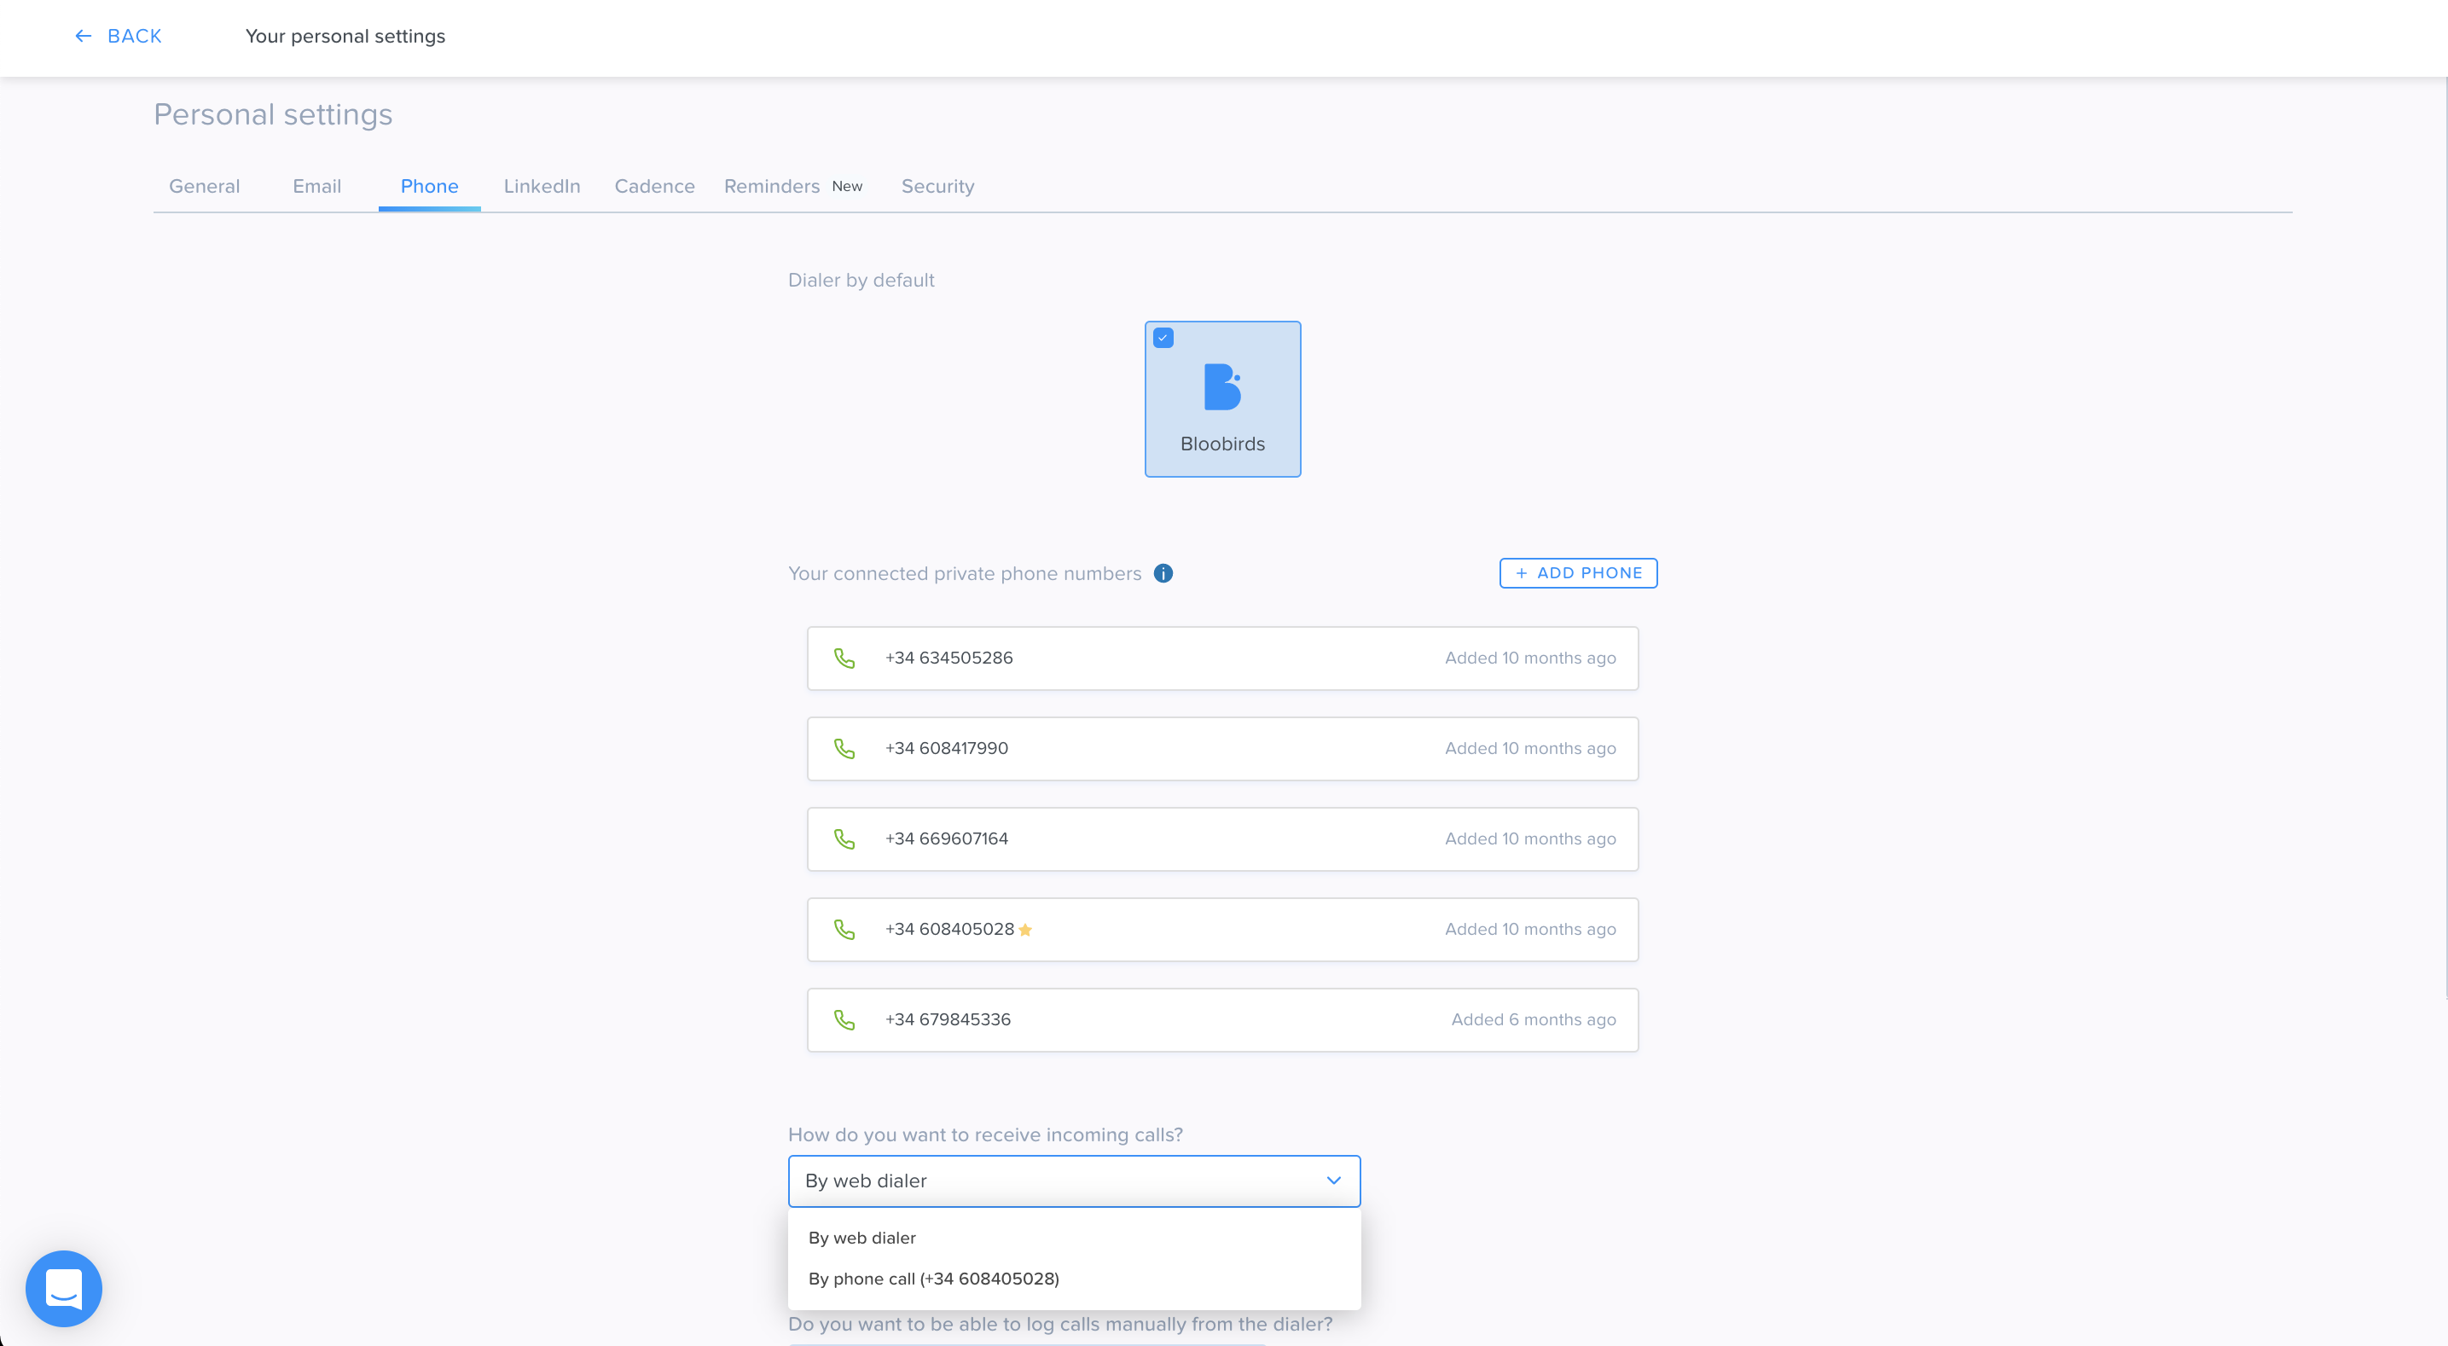Click the 'Dialer by default' label
The height and width of the screenshot is (1346, 2448).
(861, 281)
